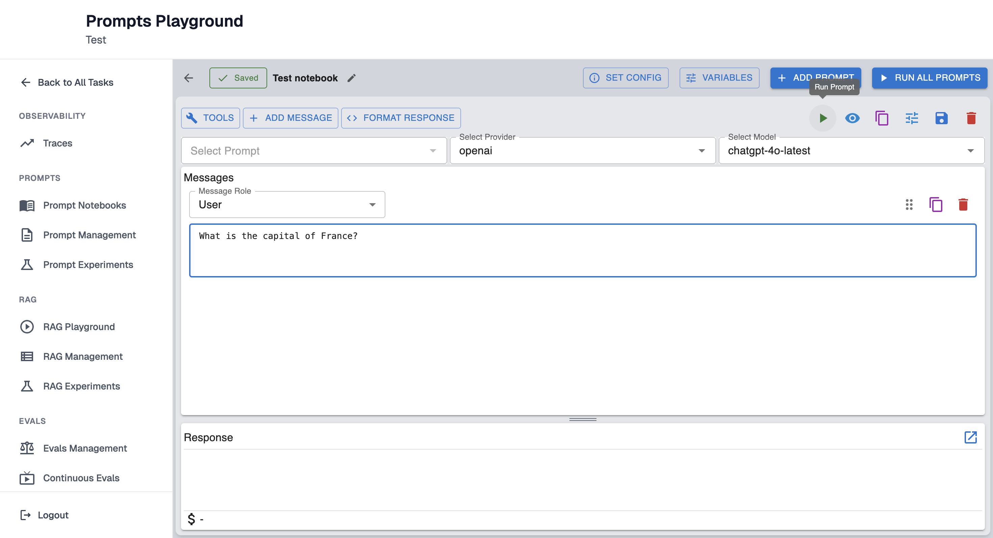Screen dimensions: 993x538
Task: Grab the message drag handle dots
Action: pos(909,205)
